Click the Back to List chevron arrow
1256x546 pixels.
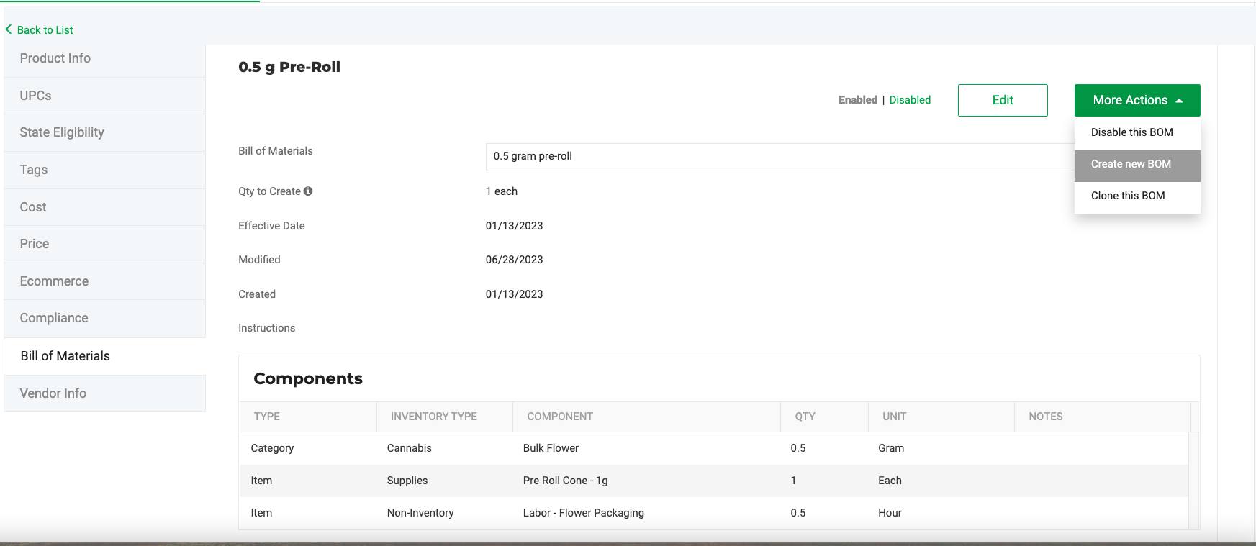click(9, 29)
